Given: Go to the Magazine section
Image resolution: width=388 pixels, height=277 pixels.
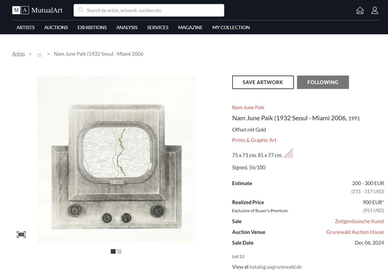Looking at the screenshot, I should [190, 27].
